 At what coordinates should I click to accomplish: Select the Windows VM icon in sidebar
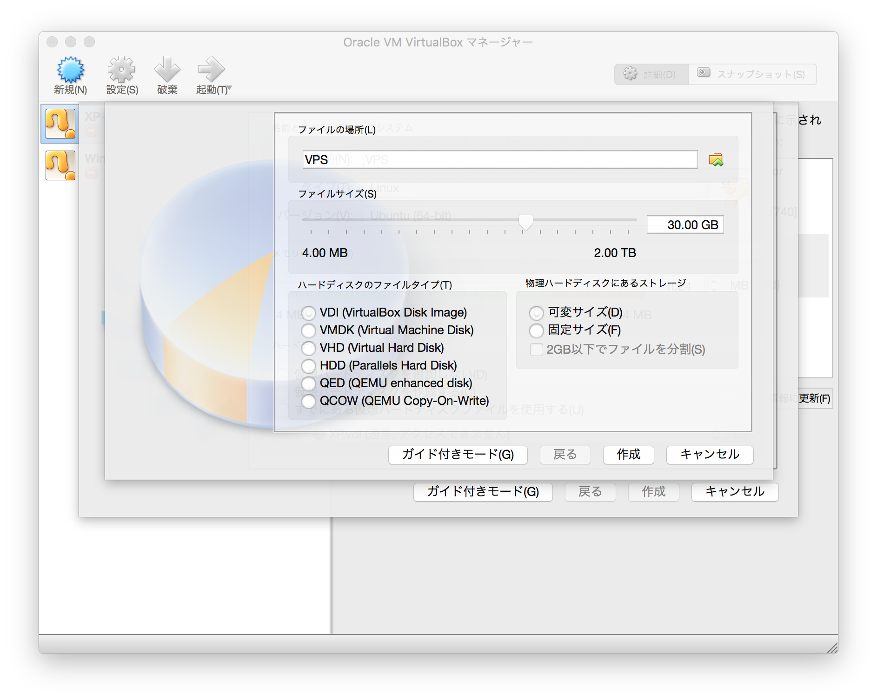(60, 165)
